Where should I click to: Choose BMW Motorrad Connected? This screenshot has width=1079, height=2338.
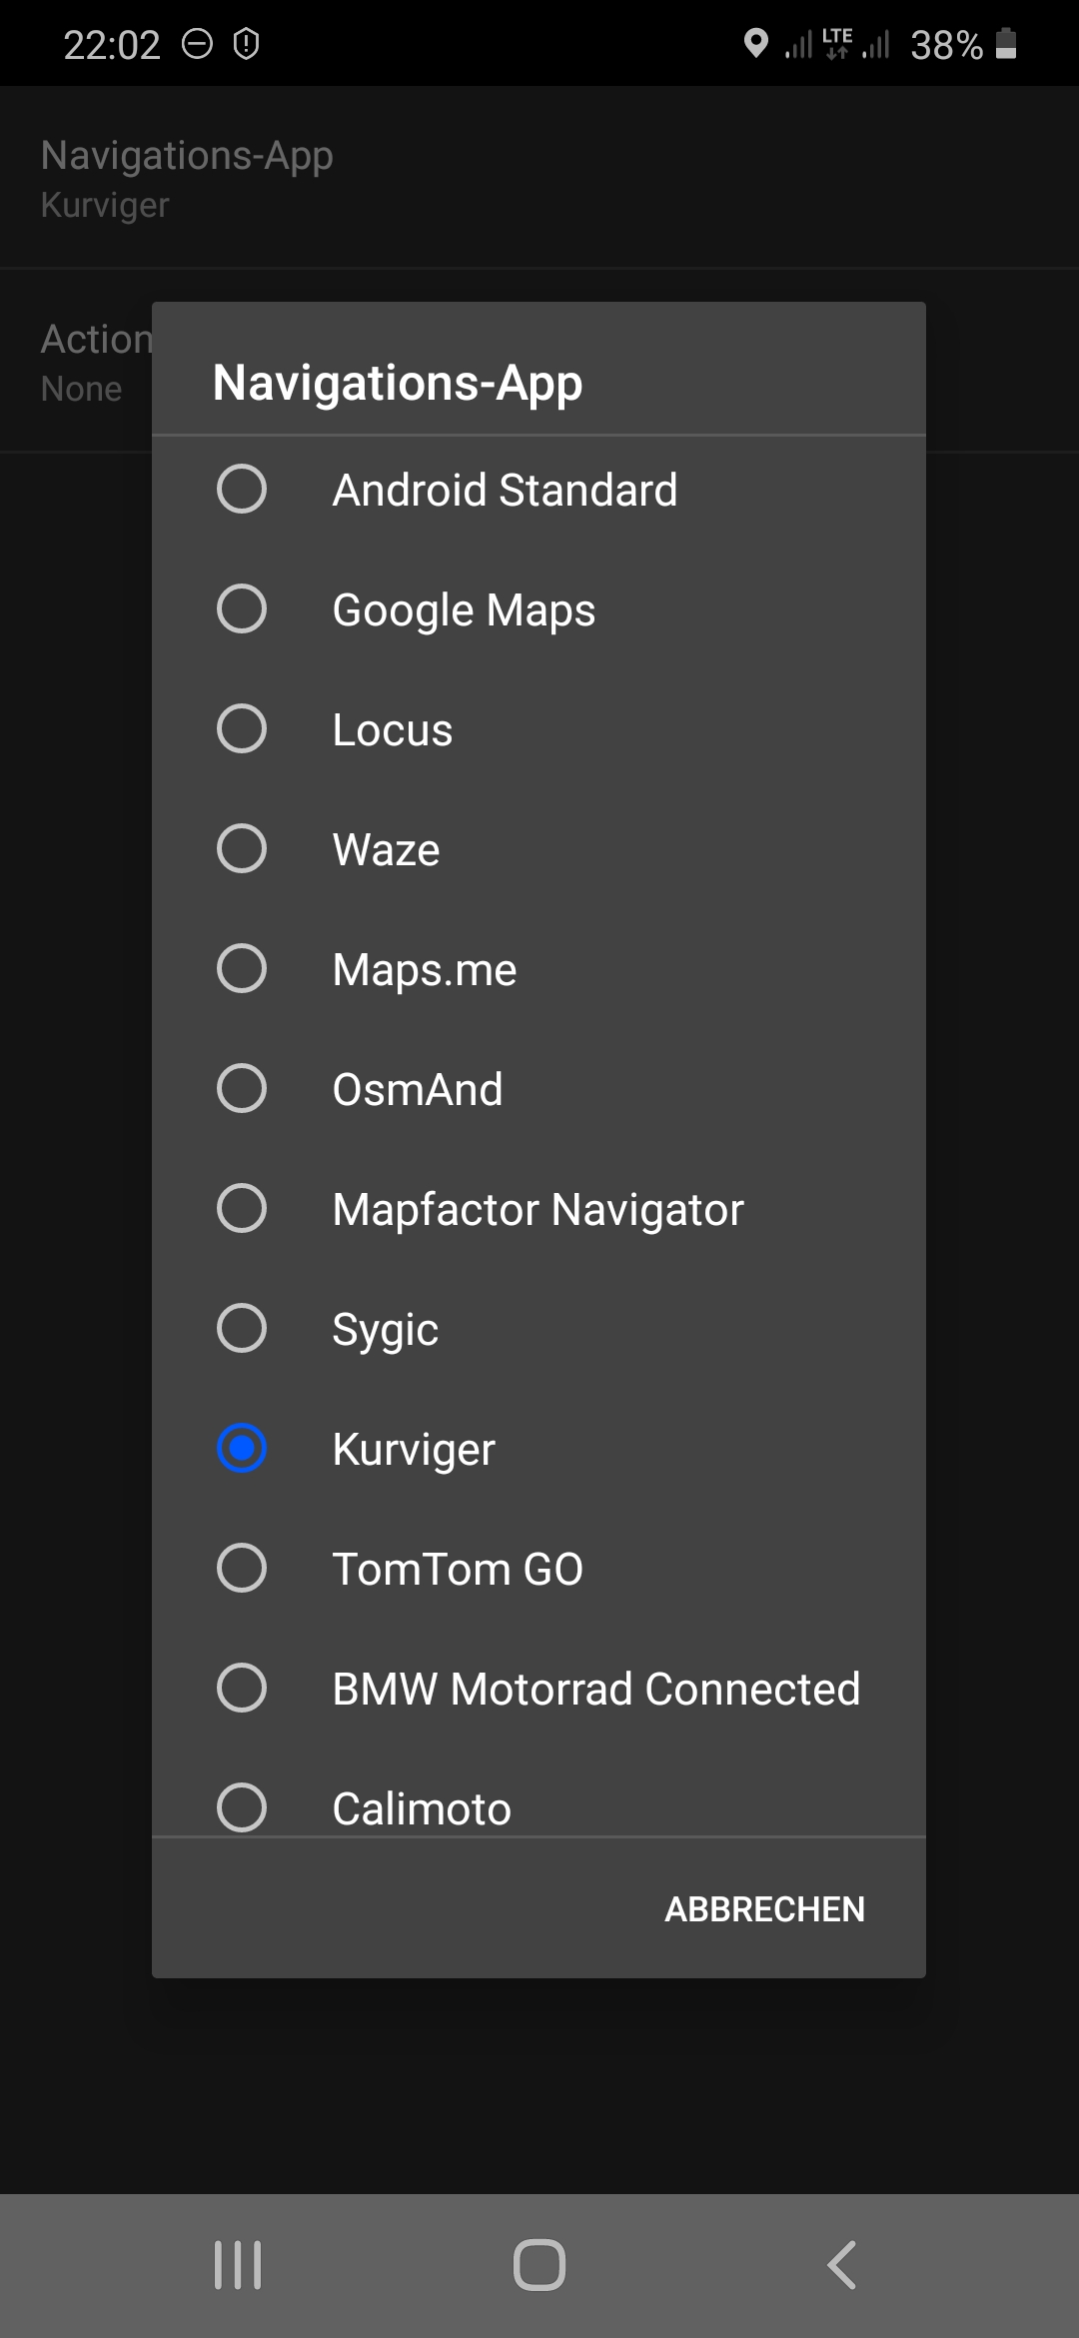click(x=242, y=1689)
